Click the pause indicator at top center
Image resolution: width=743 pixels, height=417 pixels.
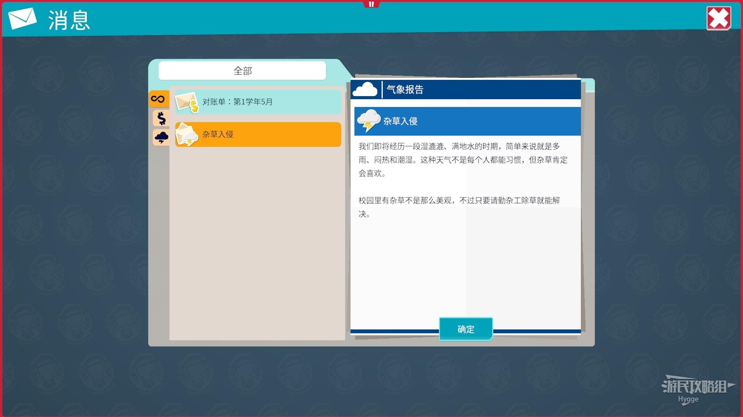[371, 4]
